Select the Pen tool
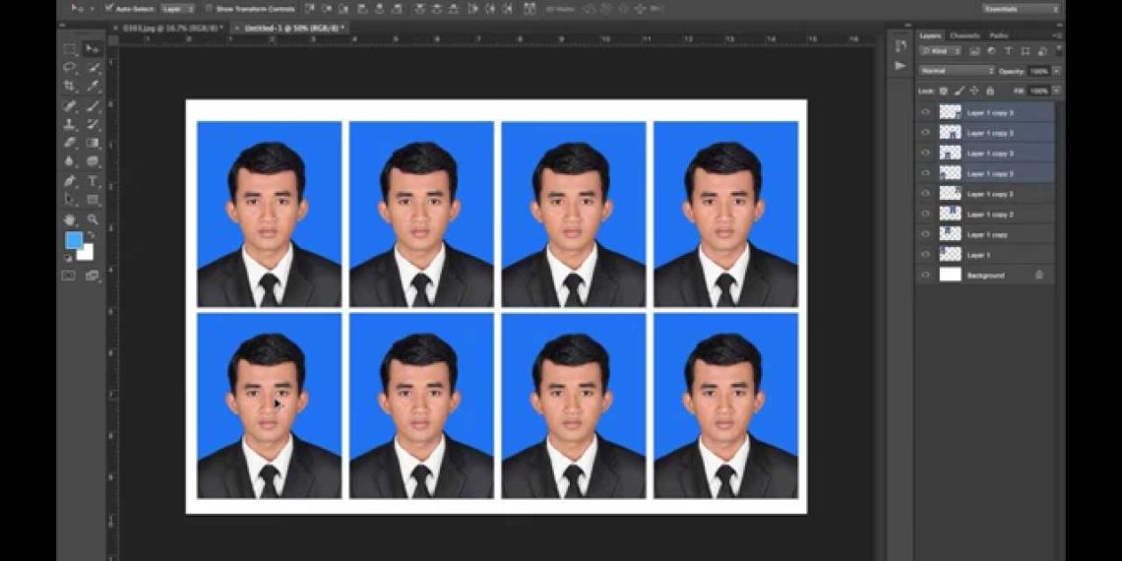Viewport: 1122px width, 561px height. [70, 181]
